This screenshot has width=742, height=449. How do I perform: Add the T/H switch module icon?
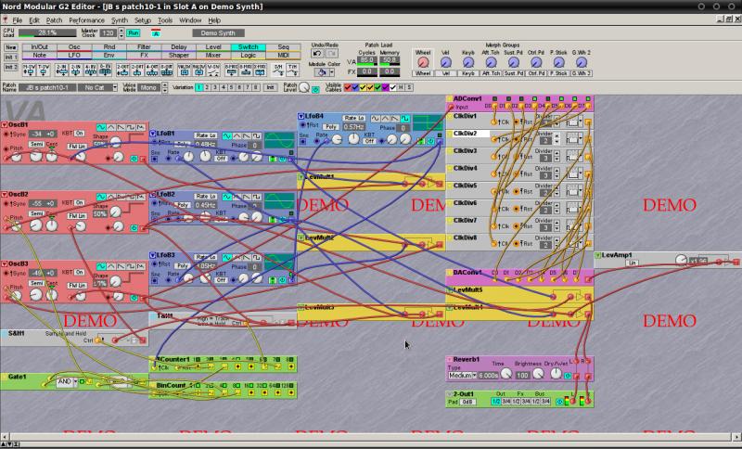coord(292,70)
